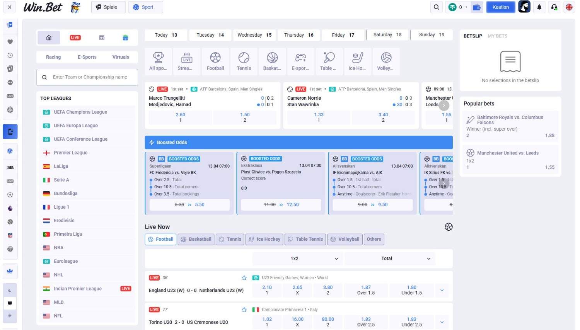Favorite the England U23 vs Netherlands match
The height and width of the screenshot is (330, 580).
point(244,278)
